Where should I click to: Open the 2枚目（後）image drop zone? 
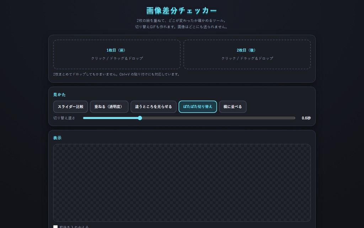(247, 54)
